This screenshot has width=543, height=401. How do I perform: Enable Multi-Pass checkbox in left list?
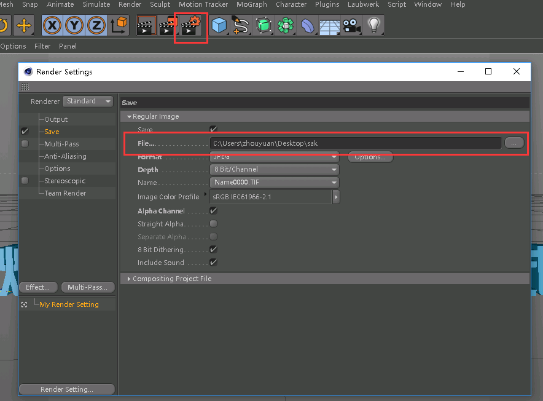coord(25,144)
